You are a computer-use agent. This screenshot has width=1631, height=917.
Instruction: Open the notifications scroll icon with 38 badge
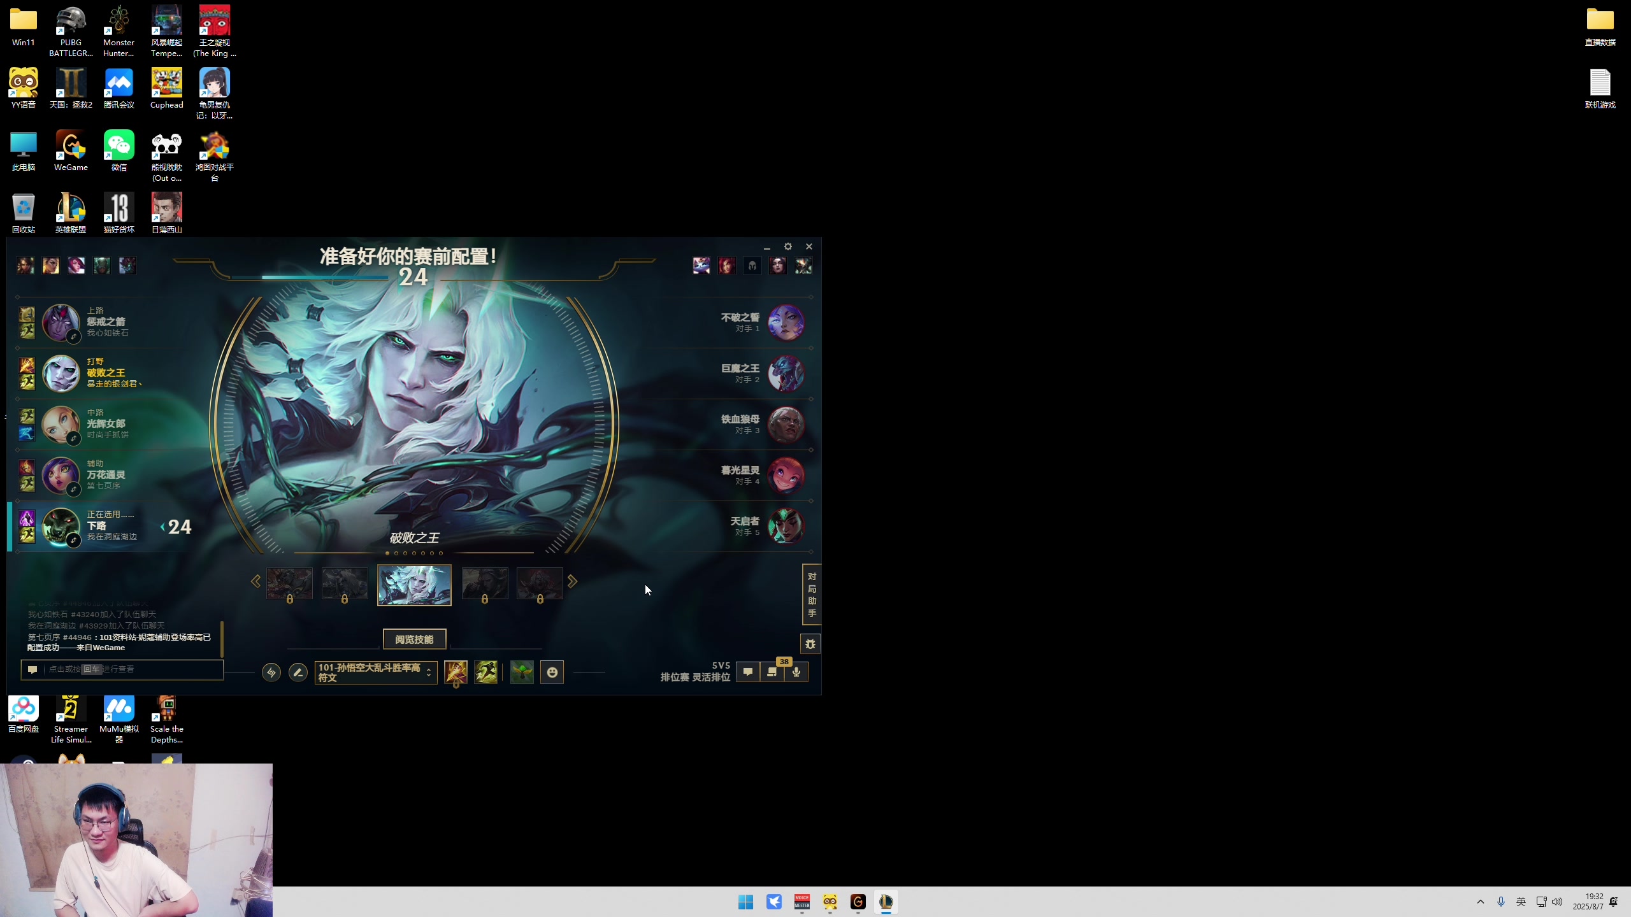[x=772, y=672]
